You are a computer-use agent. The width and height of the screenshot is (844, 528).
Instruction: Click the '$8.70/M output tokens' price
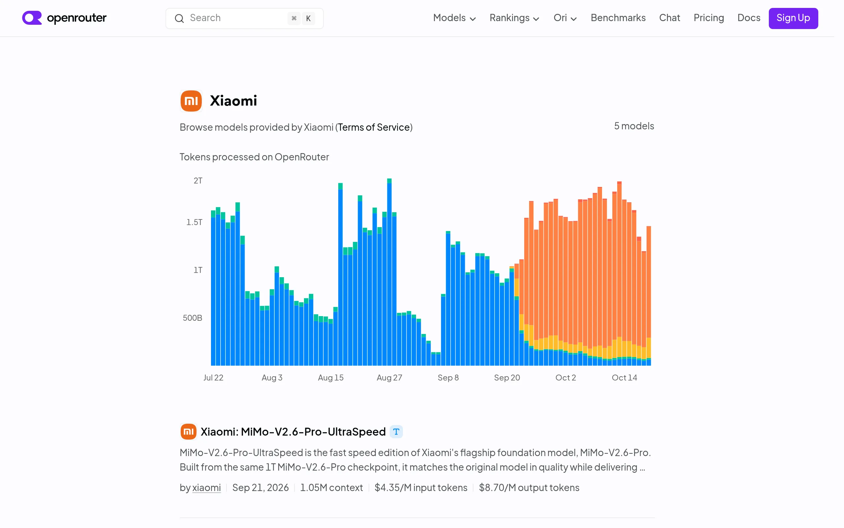click(529, 487)
